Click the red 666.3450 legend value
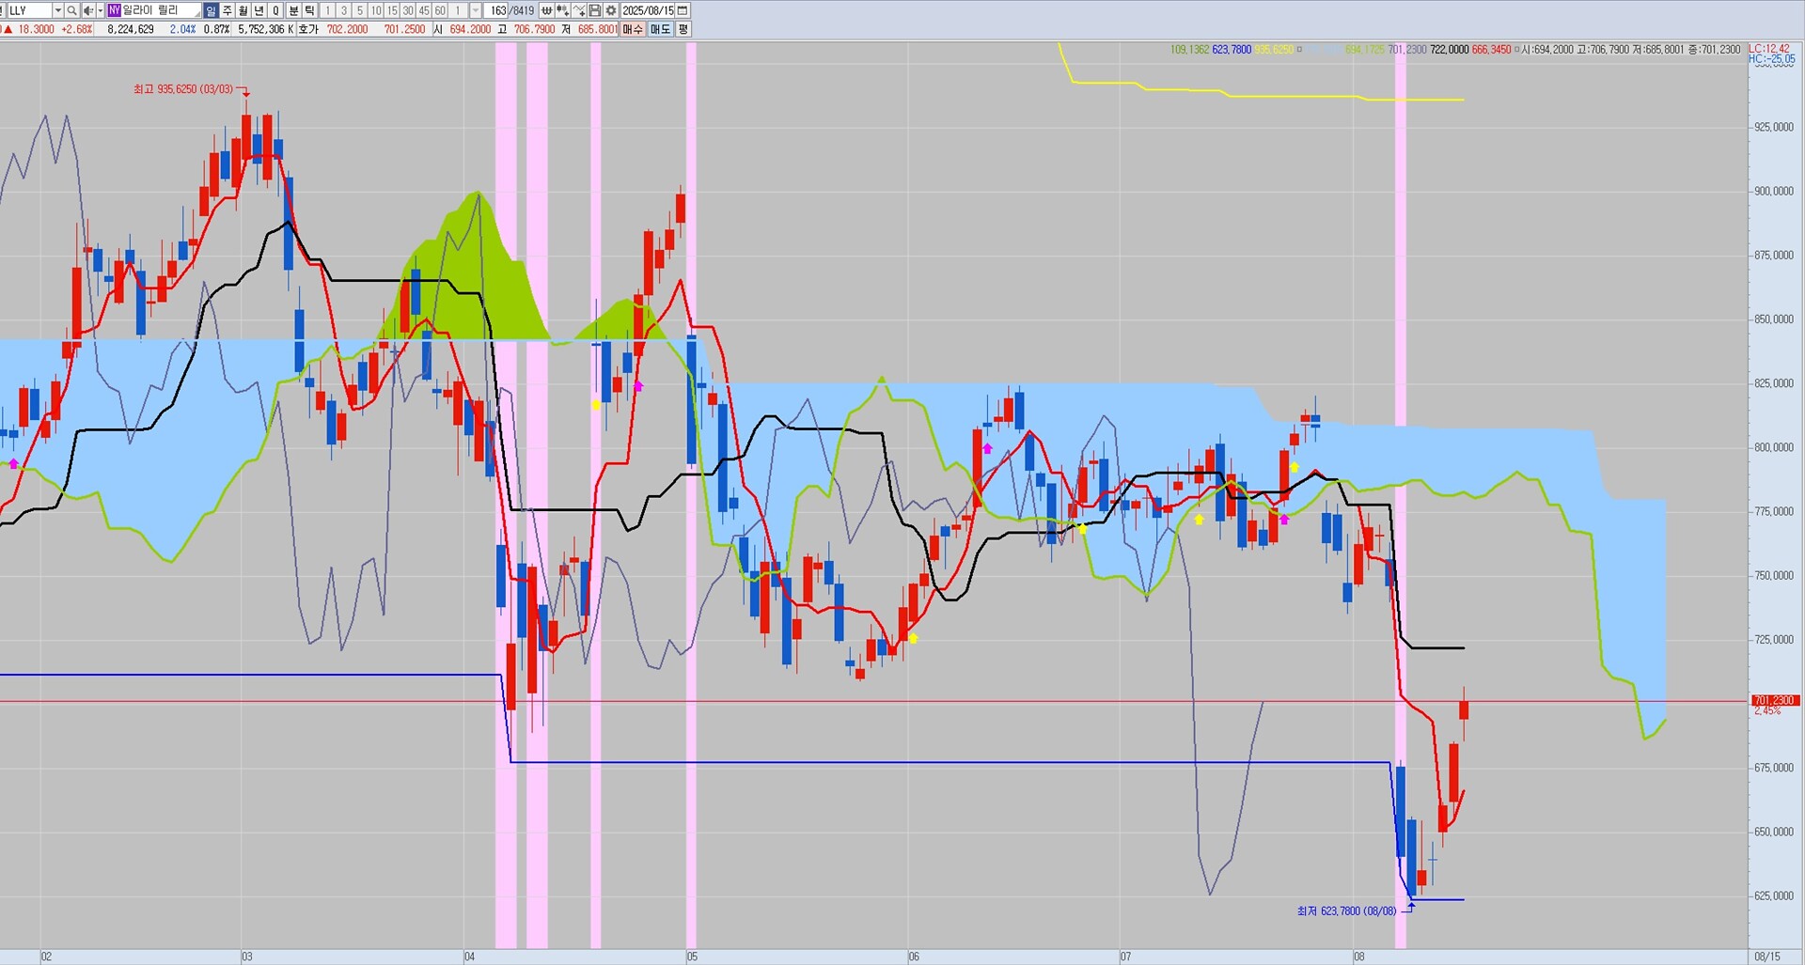 point(1491,50)
